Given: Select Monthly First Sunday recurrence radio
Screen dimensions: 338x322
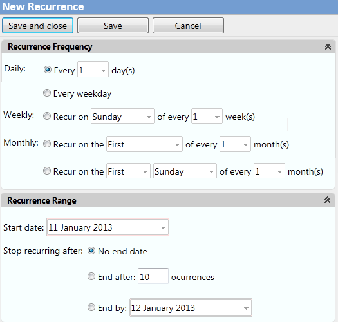Looking at the screenshot, I should click(x=47, y=171).
